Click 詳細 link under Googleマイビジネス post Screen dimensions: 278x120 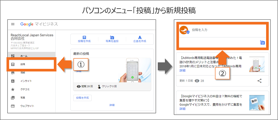coord(182,109)
